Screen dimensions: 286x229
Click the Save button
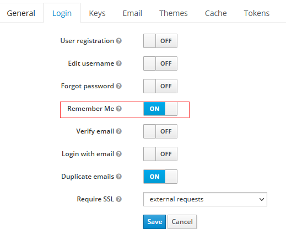coord(154,222)
